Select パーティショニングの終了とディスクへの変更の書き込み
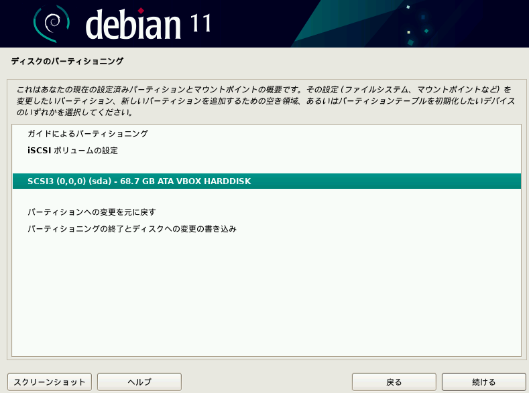 (x=267, y=229)
